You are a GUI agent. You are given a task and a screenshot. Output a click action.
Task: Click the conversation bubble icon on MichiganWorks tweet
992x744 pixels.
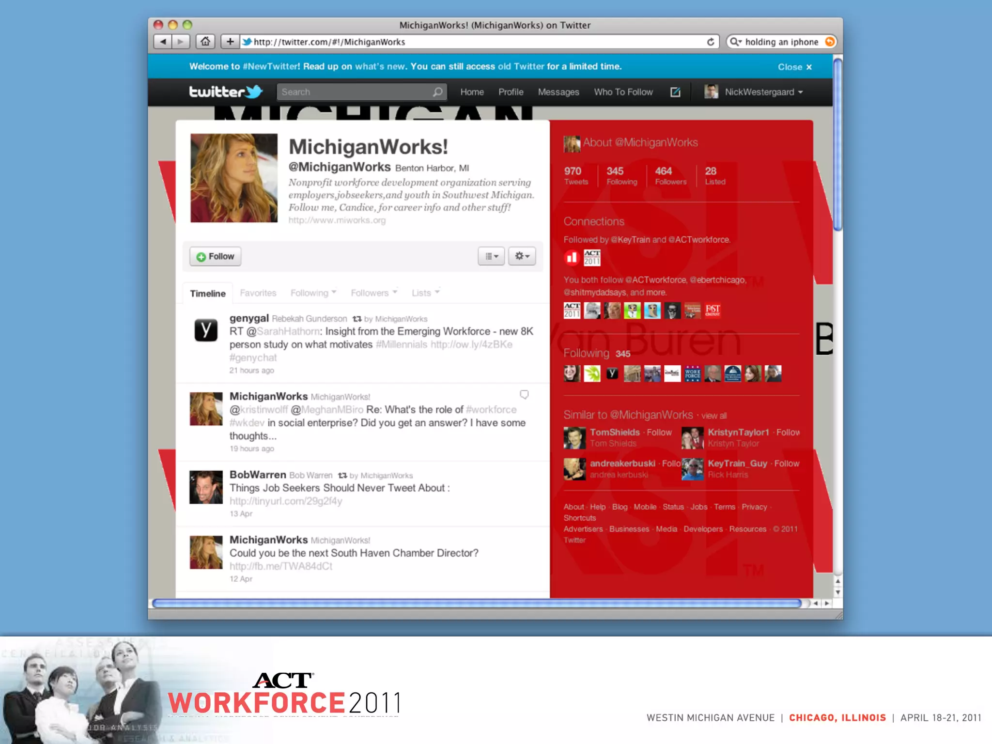click(x=524, y=395)
